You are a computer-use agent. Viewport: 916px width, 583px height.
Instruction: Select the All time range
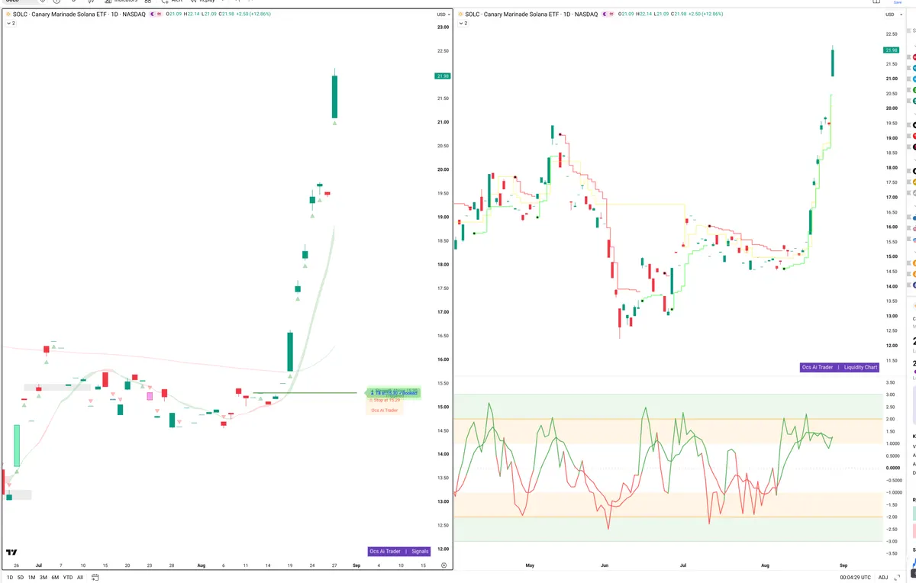pyautogui.click(x=80, y=578)
